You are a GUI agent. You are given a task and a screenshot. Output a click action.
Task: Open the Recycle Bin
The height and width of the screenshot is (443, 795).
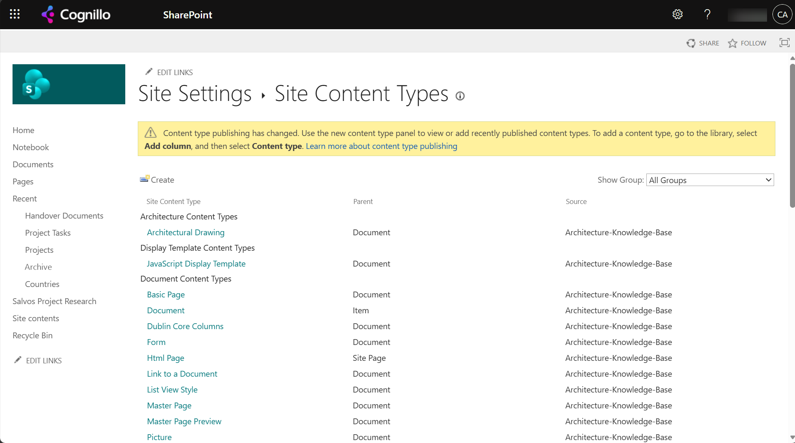pos(33,335)
